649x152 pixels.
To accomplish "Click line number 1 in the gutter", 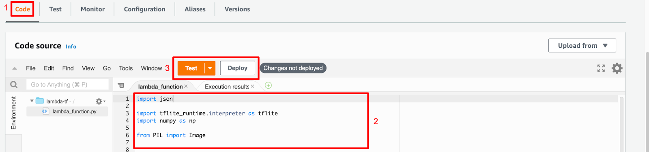I will pyautogui.click(x=127, y=99).
